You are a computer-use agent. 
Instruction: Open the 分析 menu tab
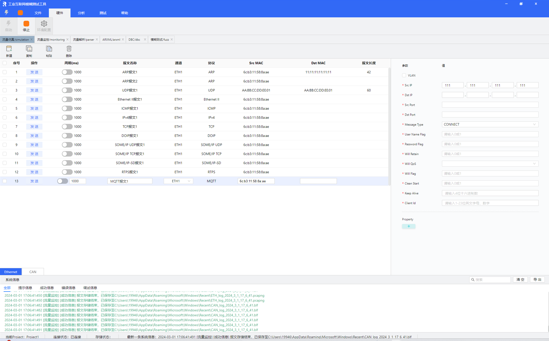(x=81, y=13)
